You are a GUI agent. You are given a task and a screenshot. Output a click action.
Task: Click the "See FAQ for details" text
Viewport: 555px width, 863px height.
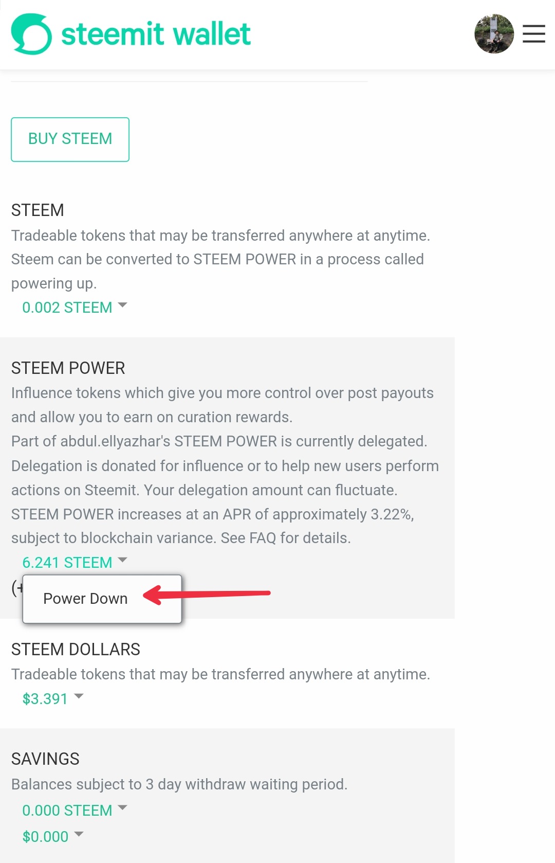[286, 538]
